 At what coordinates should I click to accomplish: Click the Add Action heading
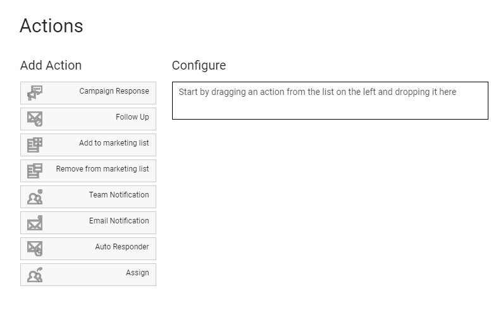[x=51, y=66]
